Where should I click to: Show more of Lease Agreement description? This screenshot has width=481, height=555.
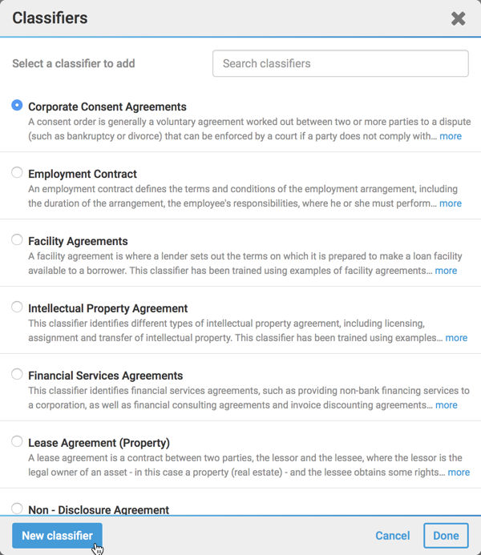click(x=459, y=473)
